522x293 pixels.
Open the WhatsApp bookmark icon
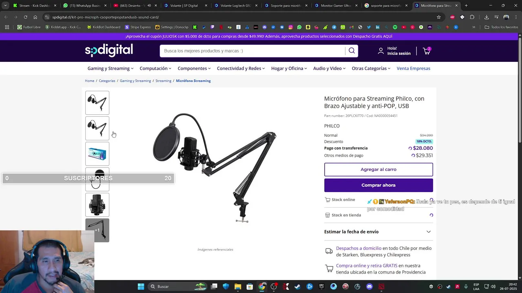tap(299, 27)
